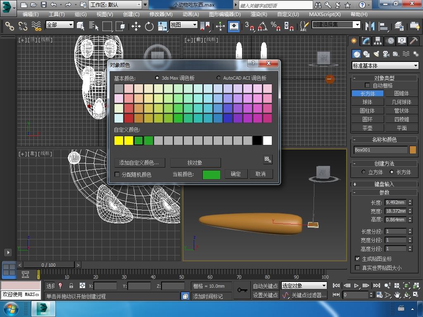Open the Hierarchy panel tab
Viewport: 423px width, 317px height.
pyautogui.click(x=378, y=41)
